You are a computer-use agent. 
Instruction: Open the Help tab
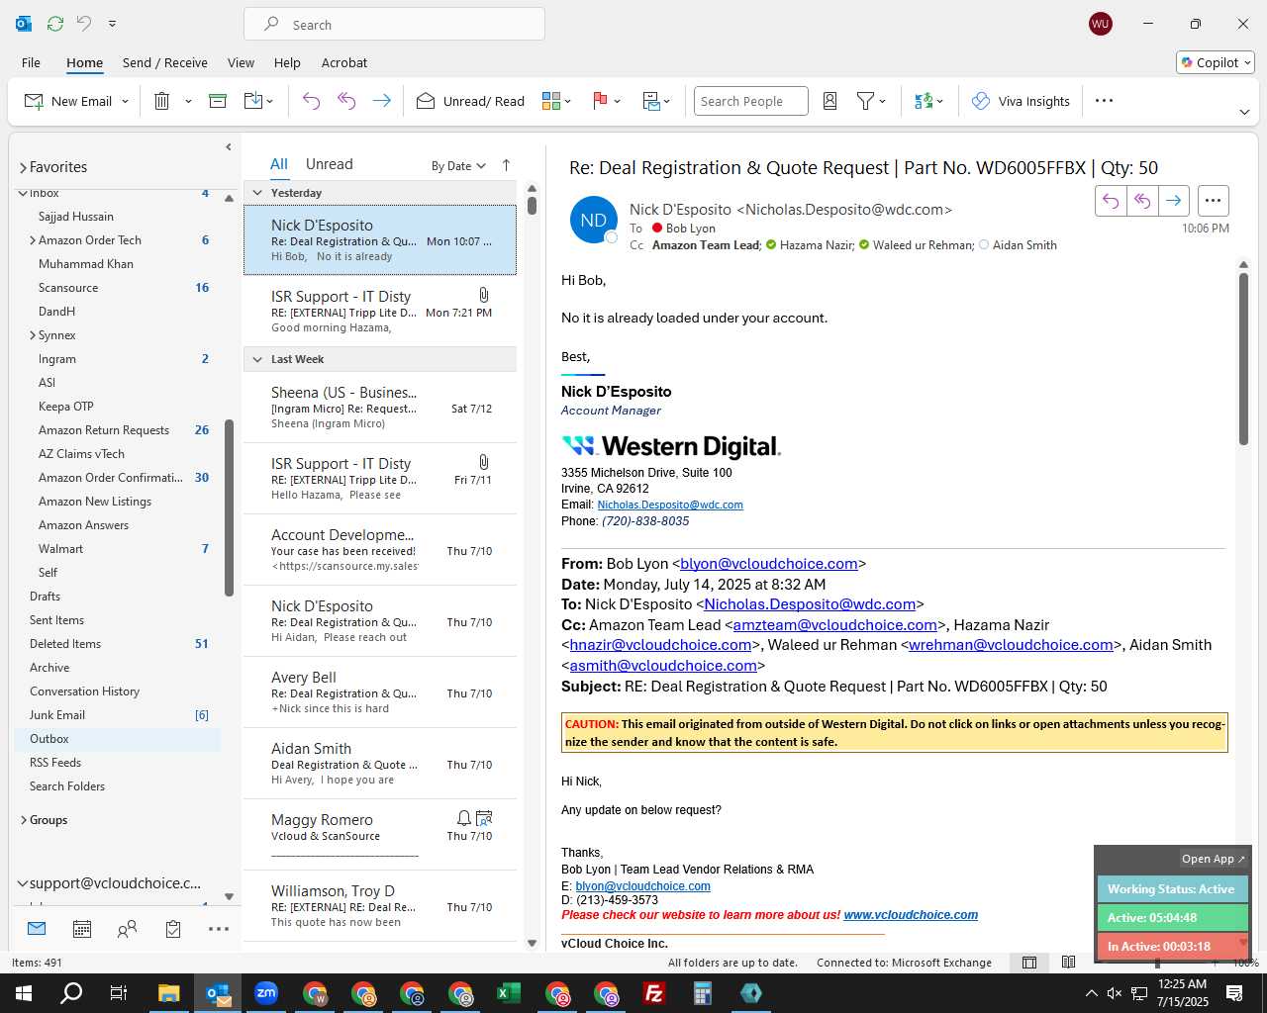pos(287,62)
